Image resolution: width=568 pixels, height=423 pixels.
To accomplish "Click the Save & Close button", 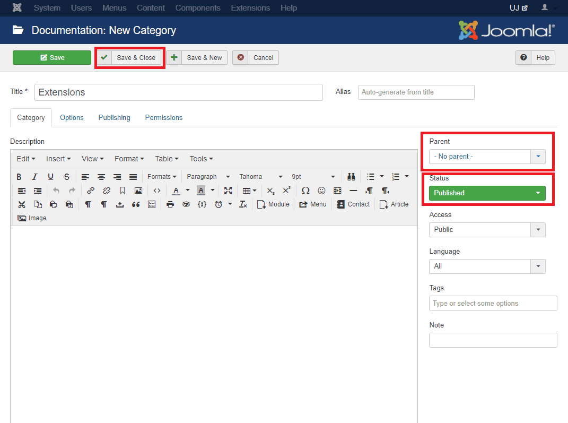I will pos(130,58).
